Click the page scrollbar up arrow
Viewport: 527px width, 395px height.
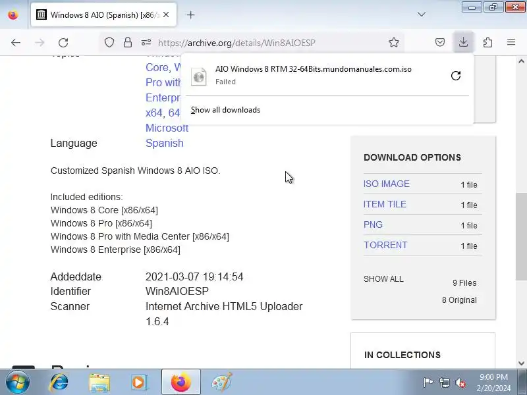coord(521,61)
